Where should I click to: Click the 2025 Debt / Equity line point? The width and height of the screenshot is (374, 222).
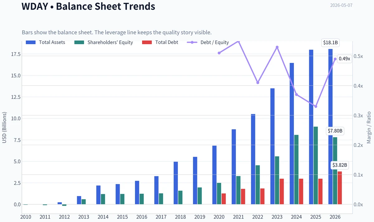[316, 106]
